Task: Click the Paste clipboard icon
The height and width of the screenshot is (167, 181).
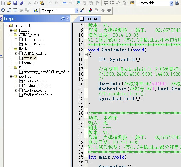Action: pyautogui.click(x=42, y=3)
